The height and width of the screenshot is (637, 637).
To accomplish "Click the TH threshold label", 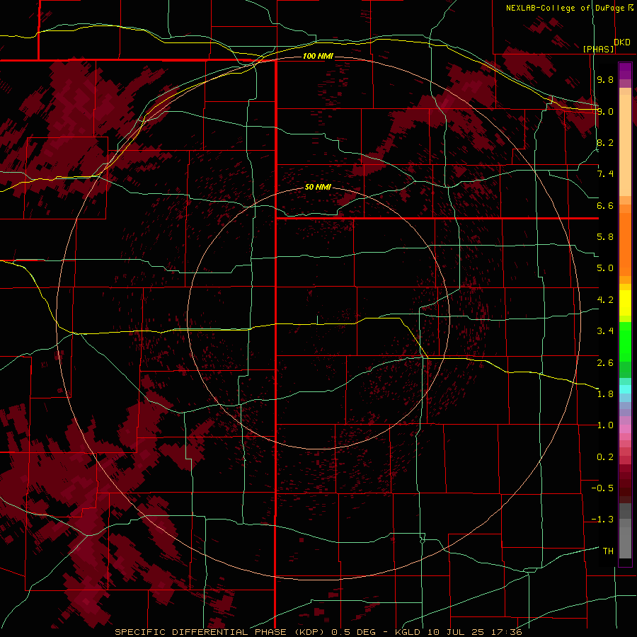I will [x=608, y=551].
